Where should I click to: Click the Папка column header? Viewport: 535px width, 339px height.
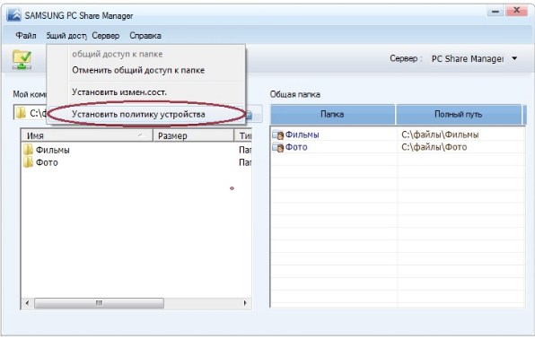tap(333, 115)
